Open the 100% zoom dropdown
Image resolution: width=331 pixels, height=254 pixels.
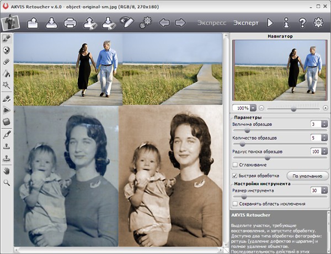(x=253, y=108)
